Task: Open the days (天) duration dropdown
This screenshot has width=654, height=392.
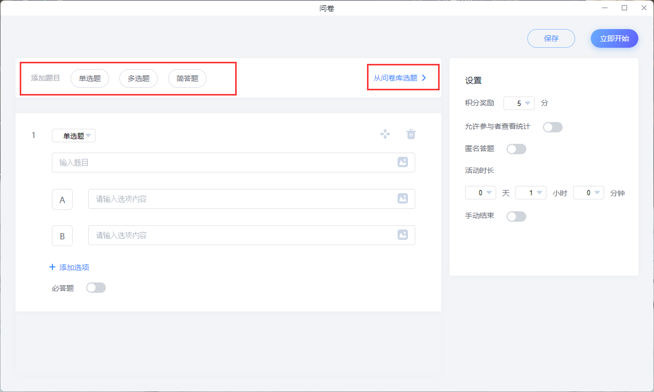Action: point(481,193)
